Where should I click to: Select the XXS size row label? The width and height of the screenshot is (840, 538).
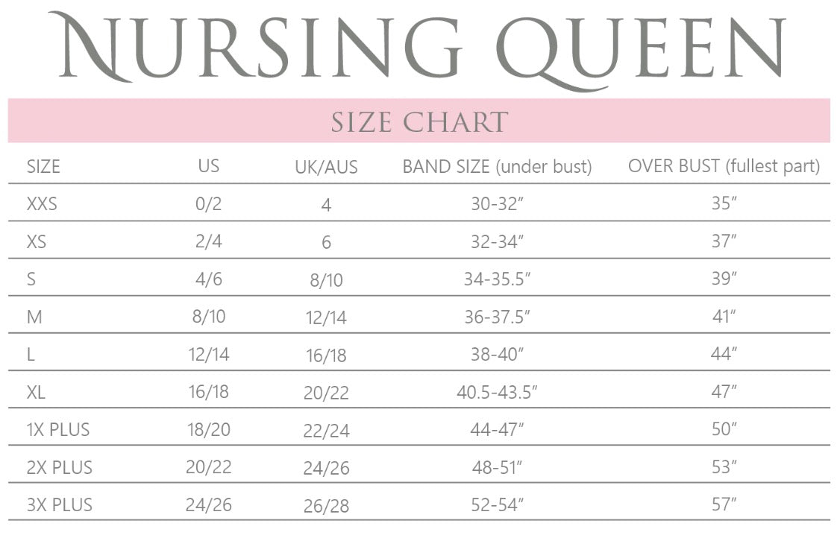pyautogui.click(x=42, y=203)
